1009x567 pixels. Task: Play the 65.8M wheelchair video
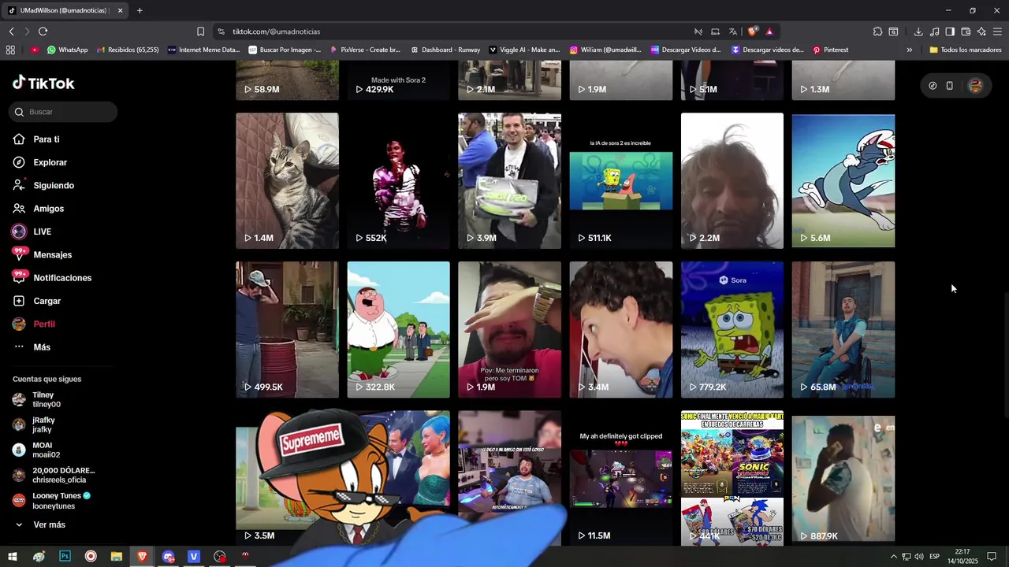[x=843, y=329]
